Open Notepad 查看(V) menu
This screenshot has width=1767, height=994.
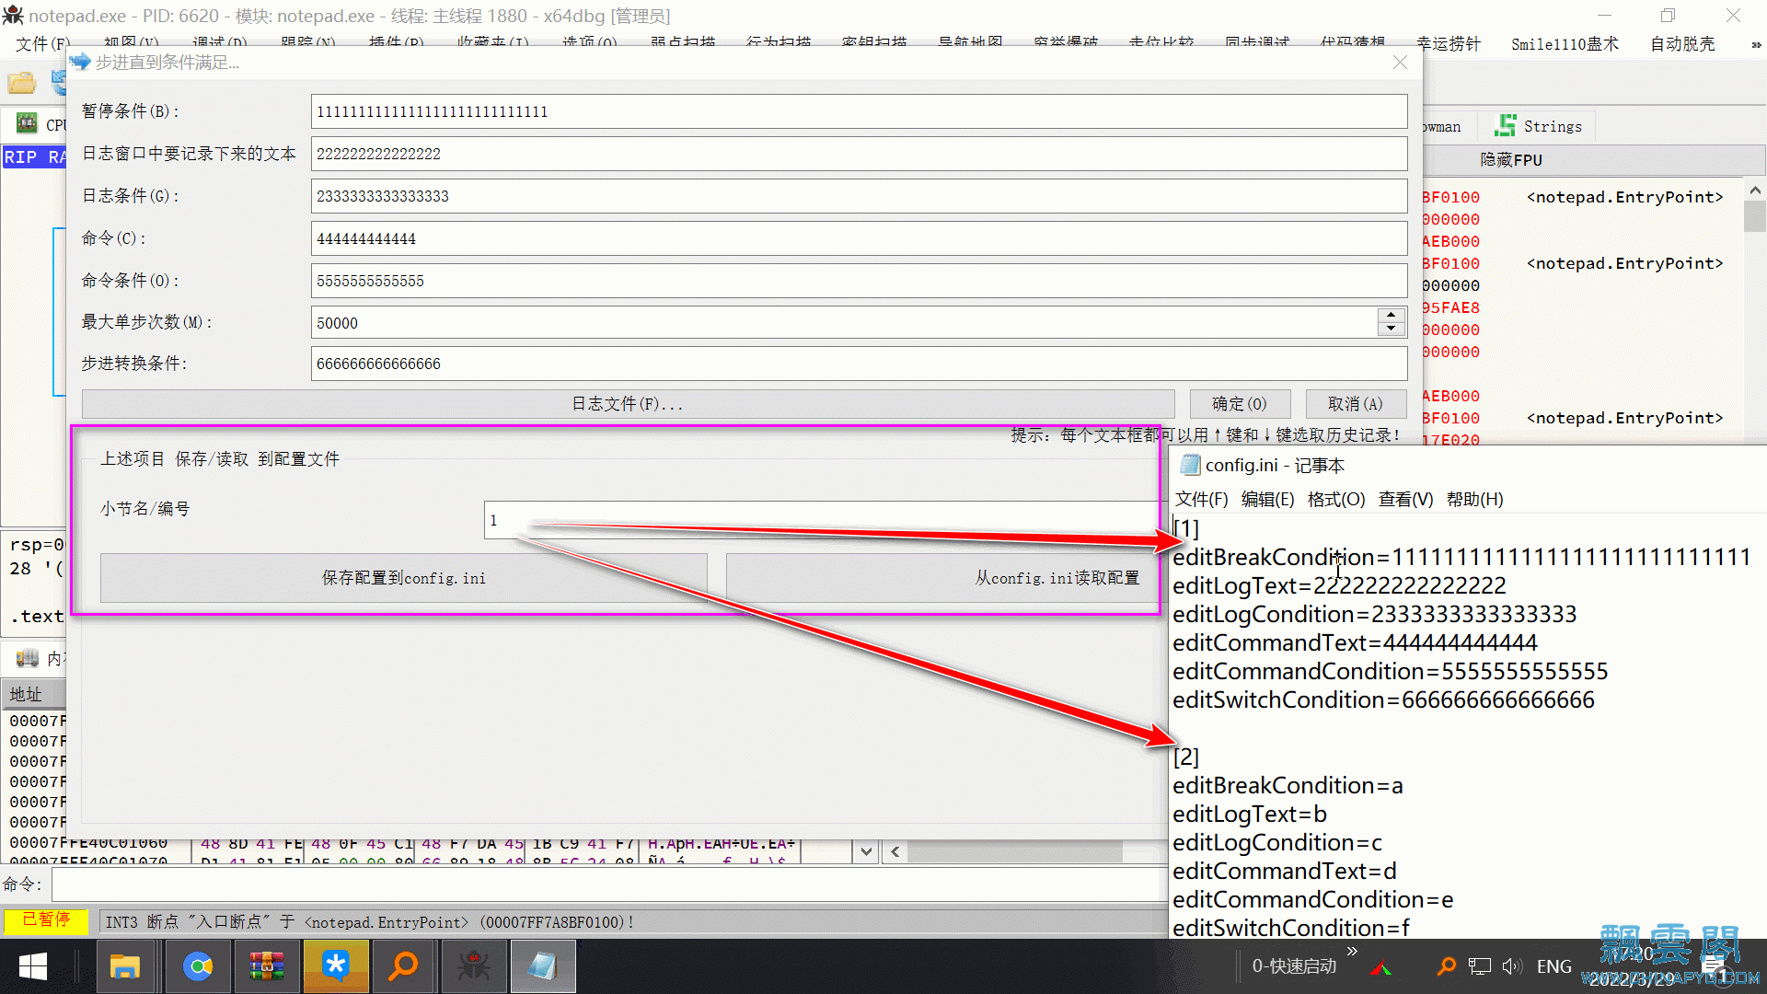pyautogui.click(x=1405, y=499)
